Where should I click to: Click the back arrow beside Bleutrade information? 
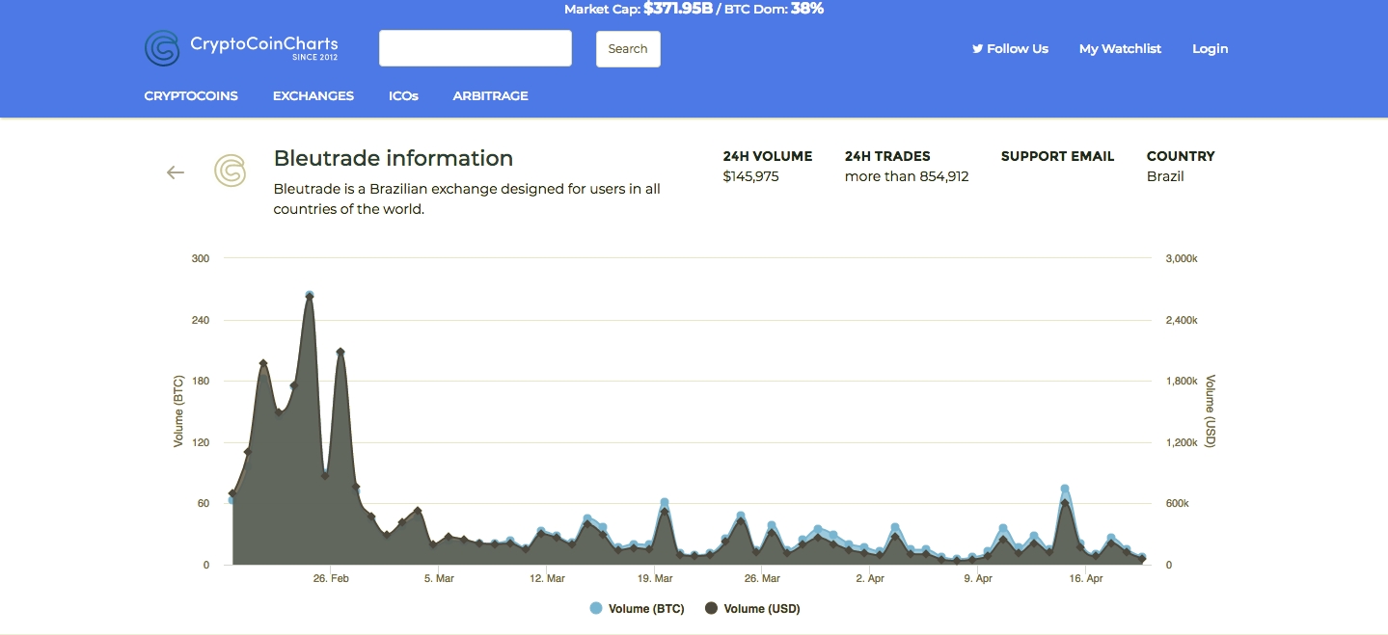point(175,172)
